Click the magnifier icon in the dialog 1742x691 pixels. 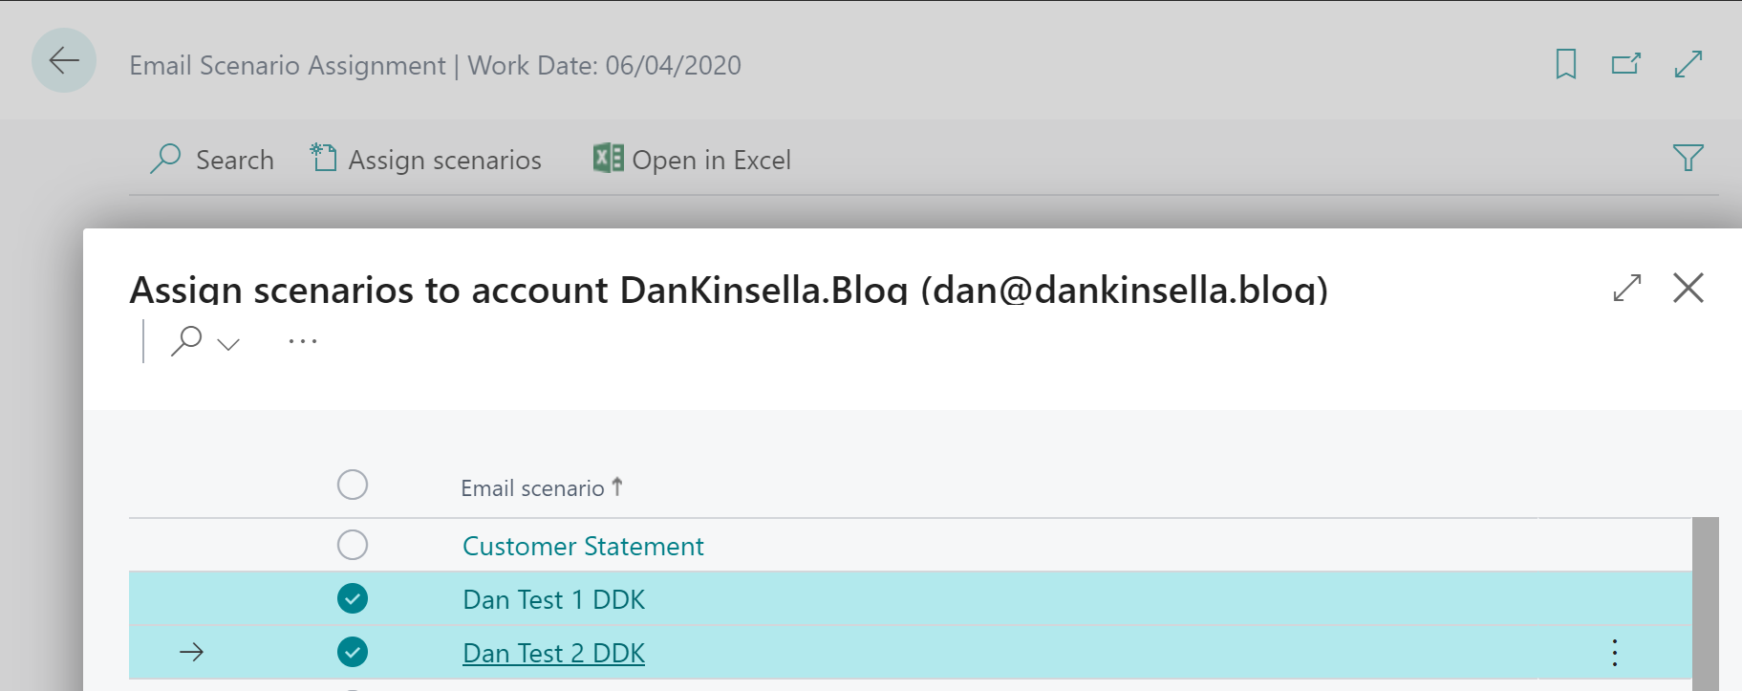[x=186, y=341]
